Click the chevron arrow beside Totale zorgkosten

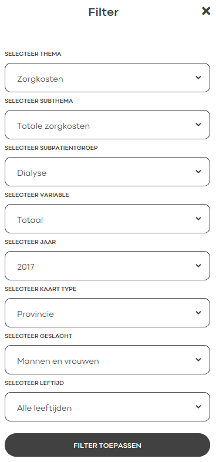(198, 125)
